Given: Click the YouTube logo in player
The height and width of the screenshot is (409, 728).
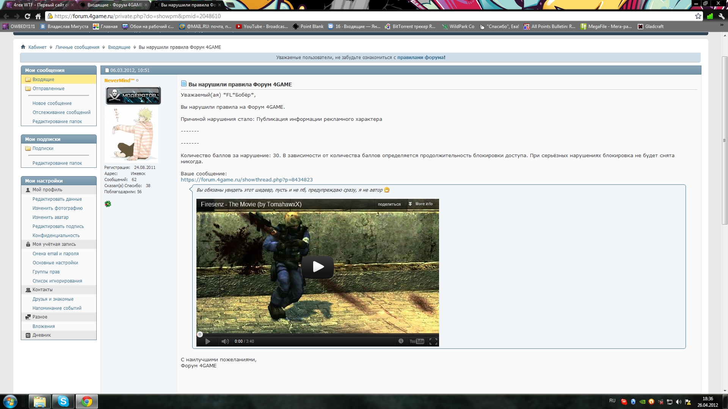Looking at the screenshot, I should pyautogui.click(x=417, y=341).
